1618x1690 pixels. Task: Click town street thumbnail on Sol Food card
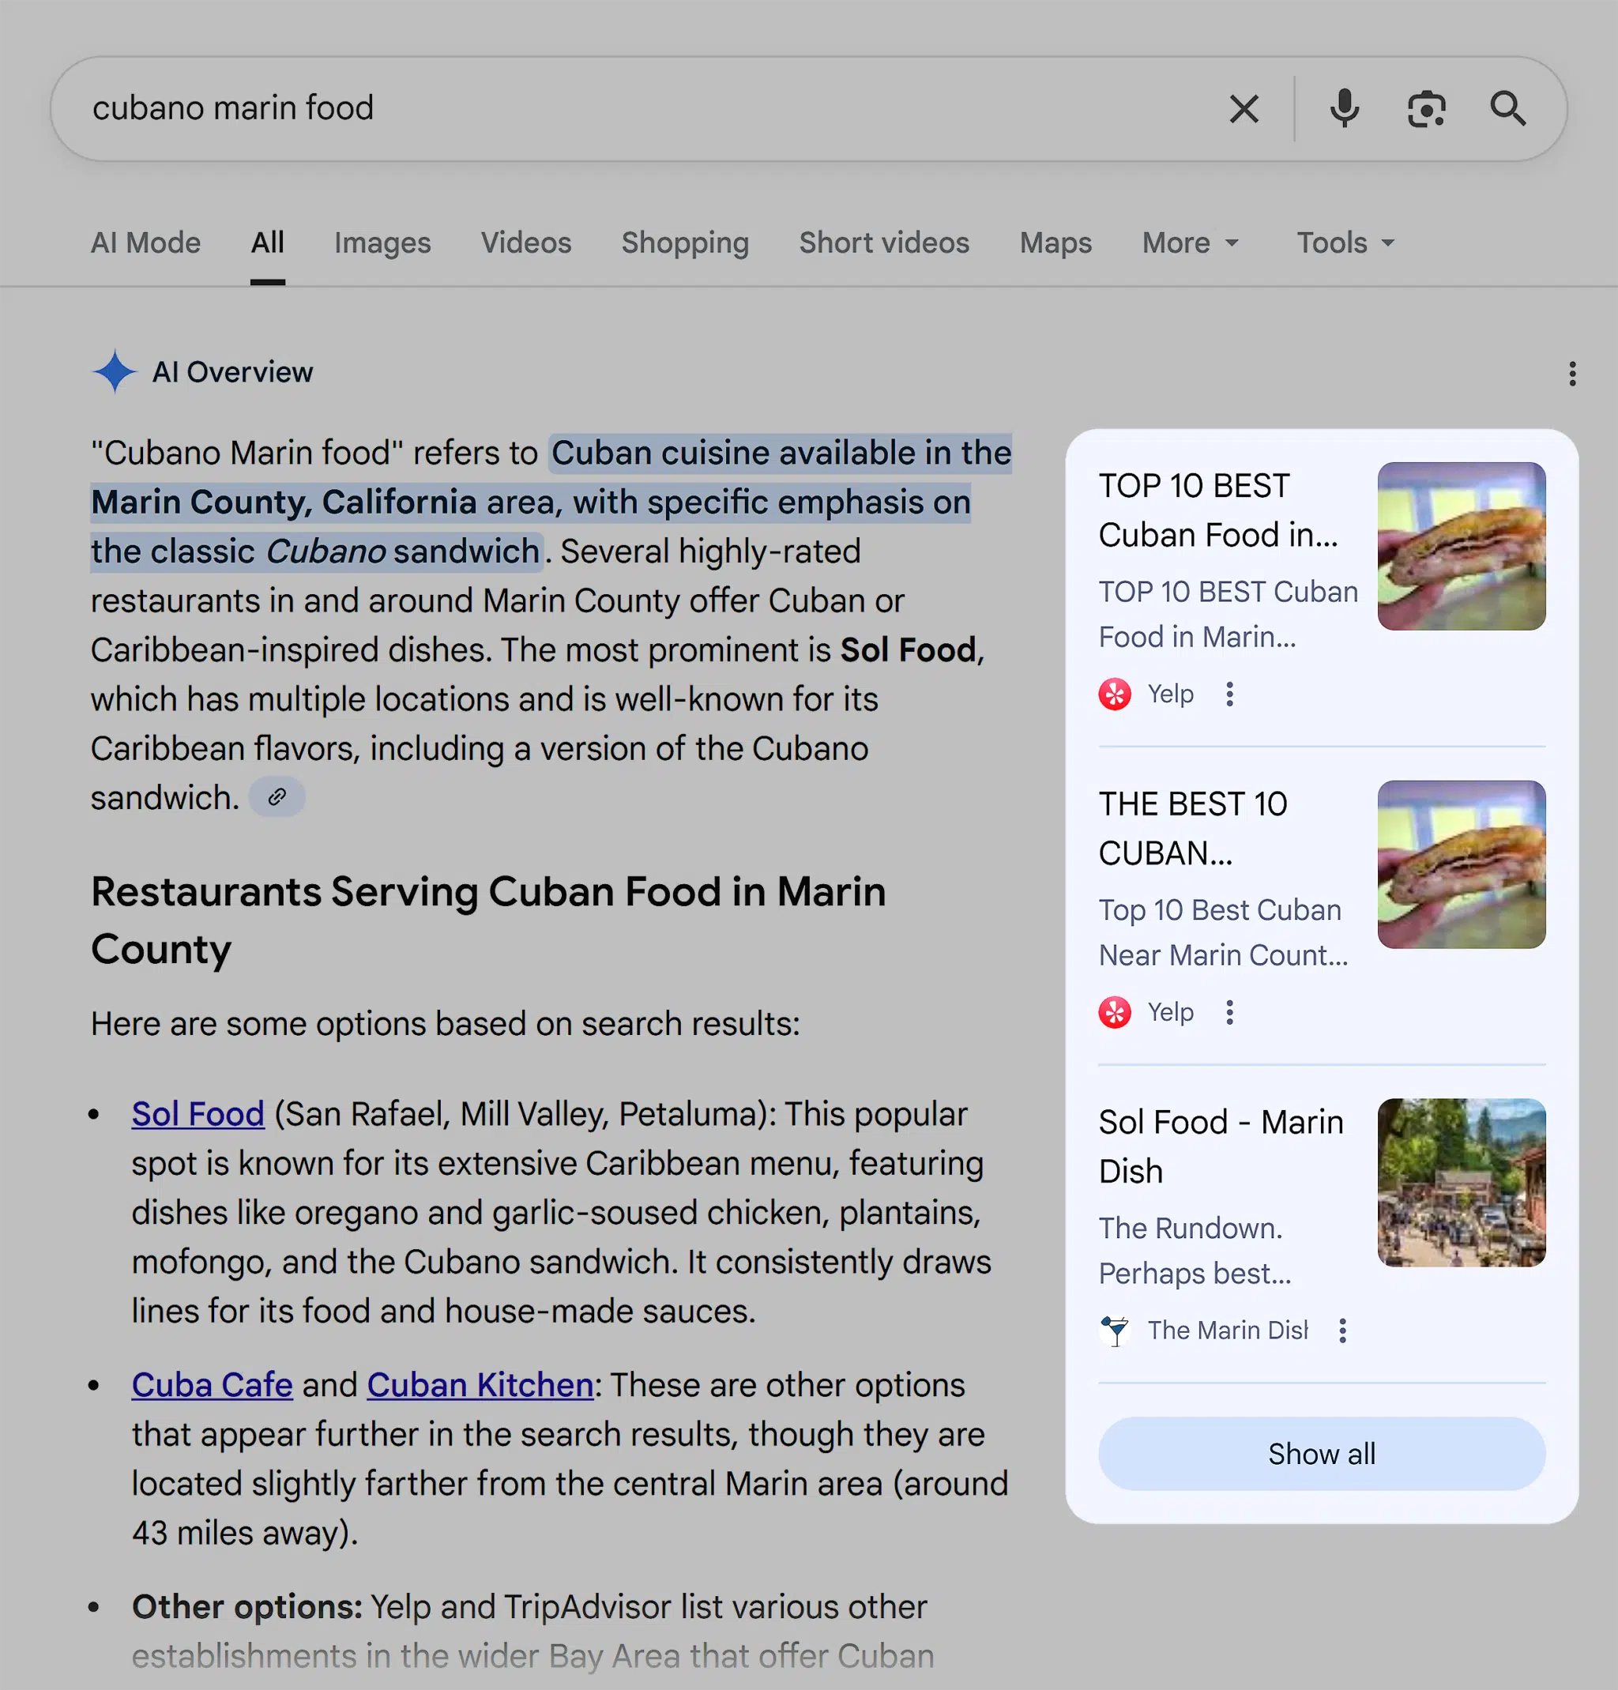click(x=1461, y=1182)
